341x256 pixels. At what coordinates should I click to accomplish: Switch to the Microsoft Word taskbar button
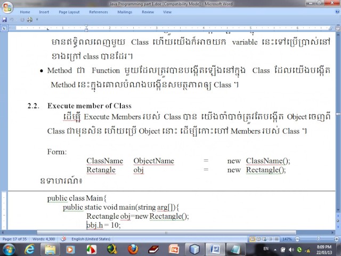tap(215, 250)
